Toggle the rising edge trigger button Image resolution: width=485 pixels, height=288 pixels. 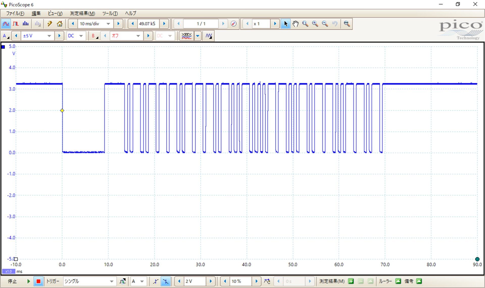click(x=156, y=281)
